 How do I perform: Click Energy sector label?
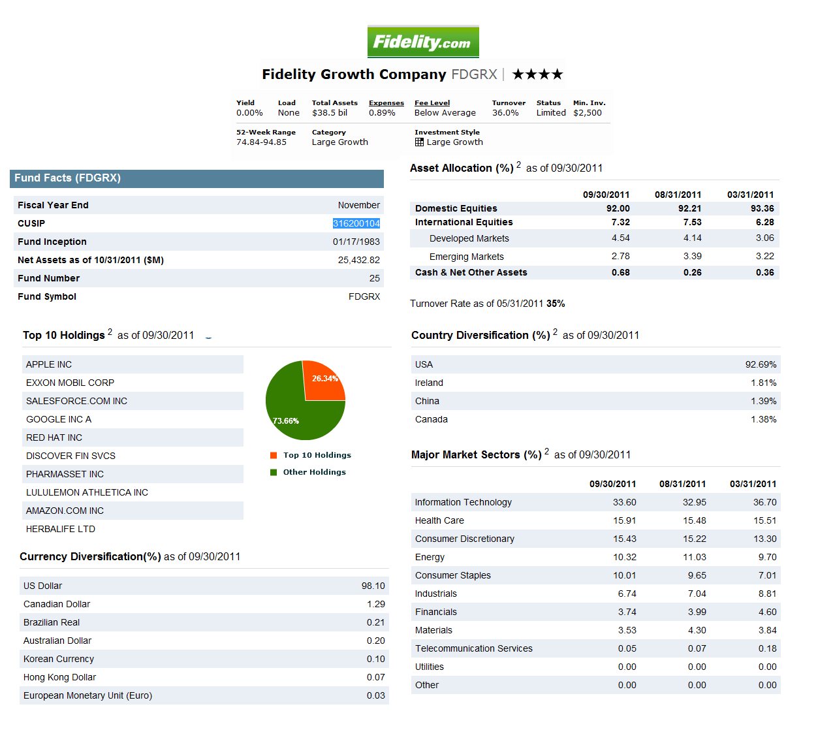pos(430,557)
